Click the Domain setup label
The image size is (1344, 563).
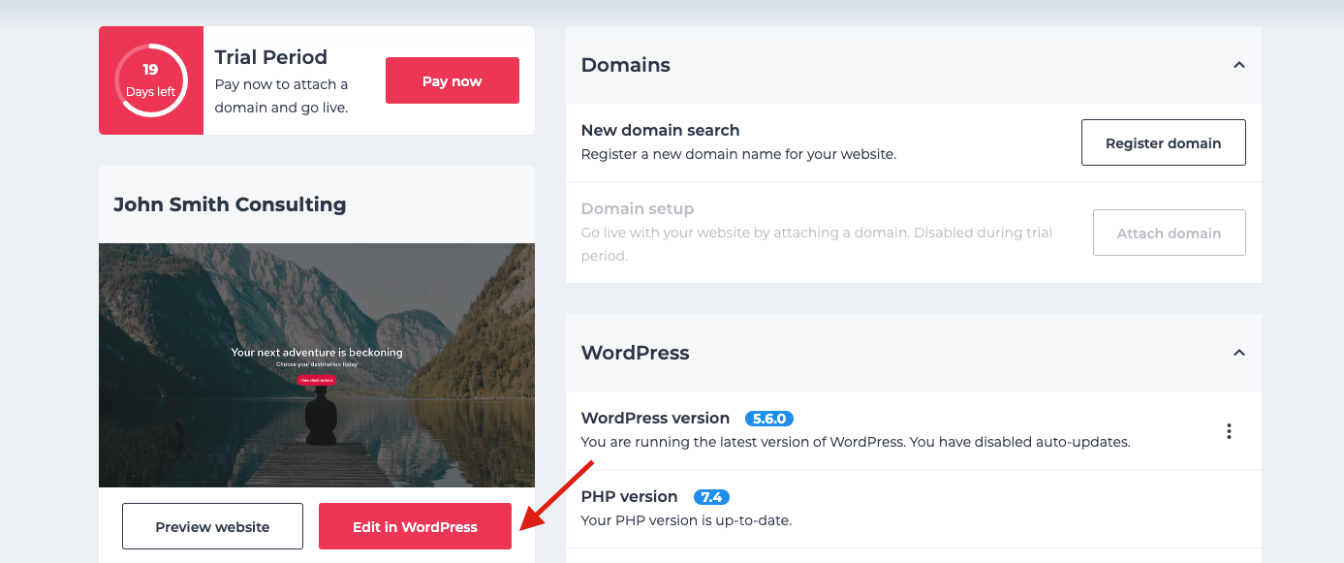[638, 208]
